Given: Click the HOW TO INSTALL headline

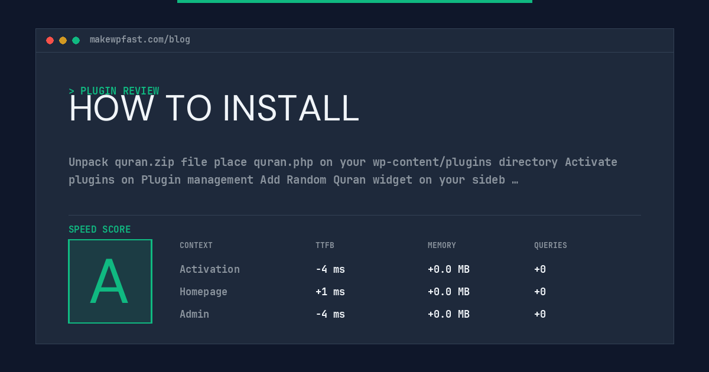Looking at the screenshot, I should (214, 109).
